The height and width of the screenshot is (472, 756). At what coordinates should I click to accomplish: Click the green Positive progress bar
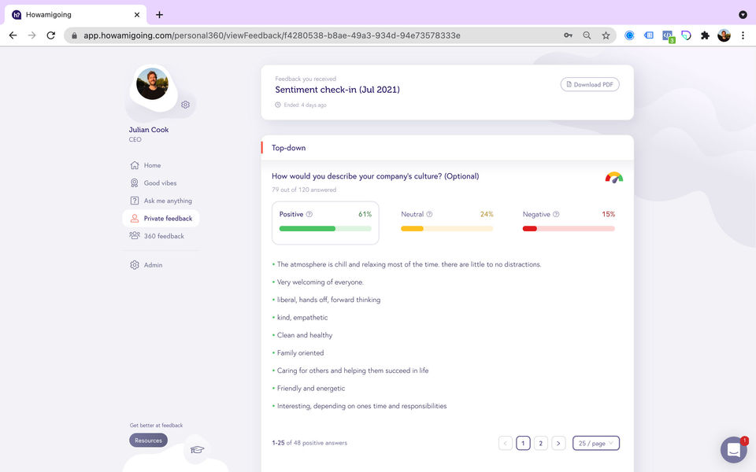point(325,229)
